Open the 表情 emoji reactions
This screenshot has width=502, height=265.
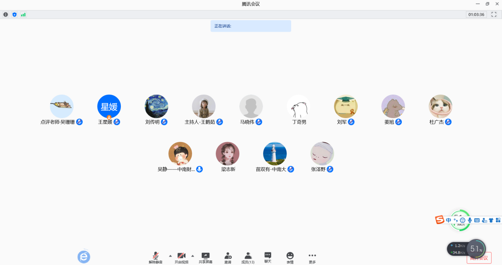click(290, 257)
